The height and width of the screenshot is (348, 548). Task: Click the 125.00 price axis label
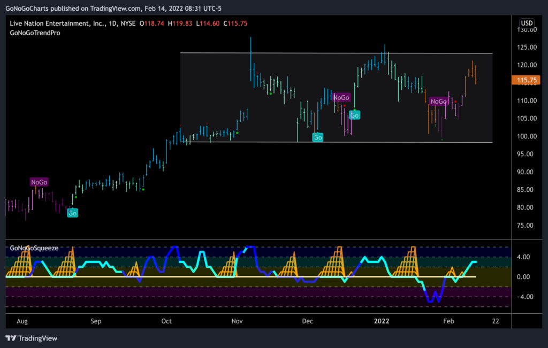527,47
